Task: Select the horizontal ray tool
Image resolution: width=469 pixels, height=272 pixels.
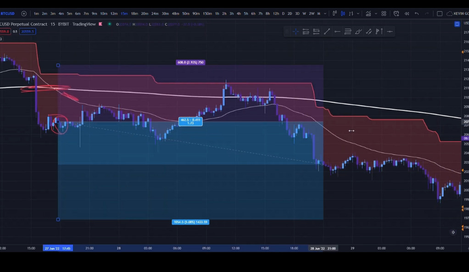Action: click(x=337, y=31)
